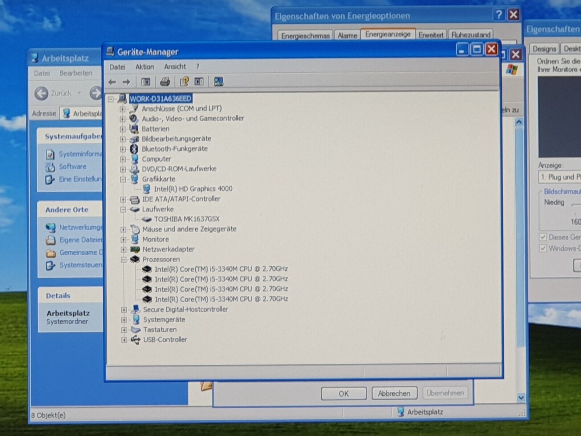Click the Back arrow in Geräte-Manager toolbar
581x436 pixels.
112,82
